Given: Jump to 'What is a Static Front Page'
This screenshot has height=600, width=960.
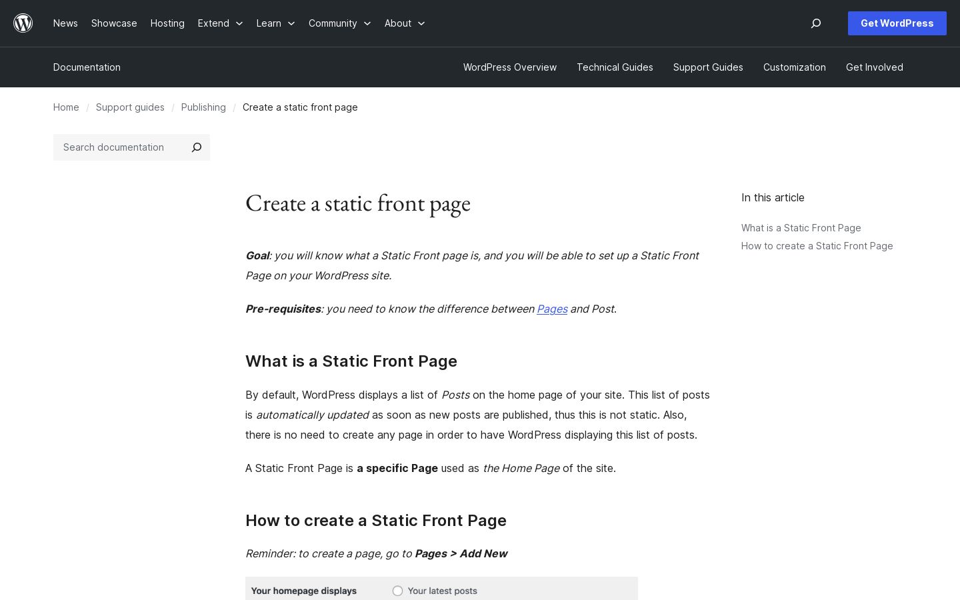Looking at the screenshot, I should pos(801,228).
